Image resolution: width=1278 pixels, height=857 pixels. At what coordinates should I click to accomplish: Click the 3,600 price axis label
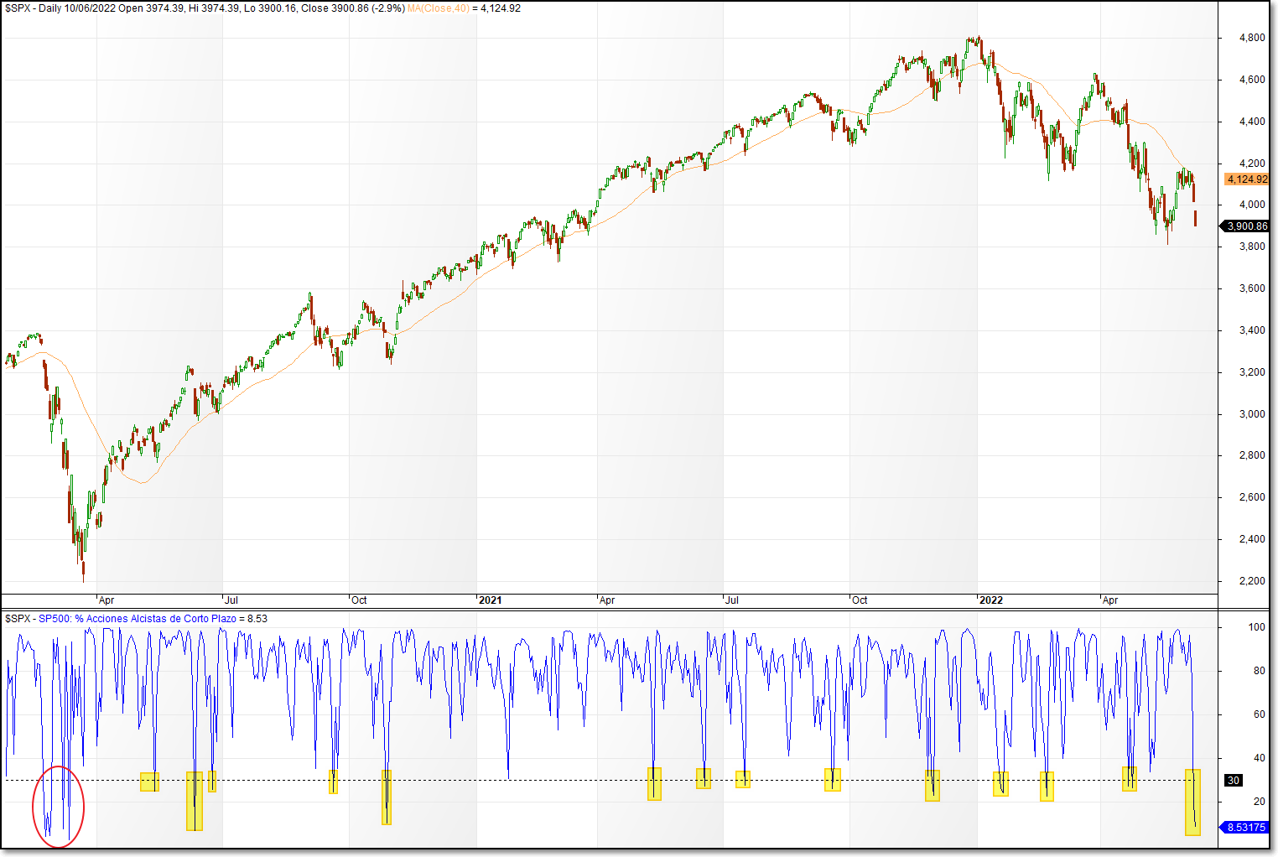pos(1252,288)
